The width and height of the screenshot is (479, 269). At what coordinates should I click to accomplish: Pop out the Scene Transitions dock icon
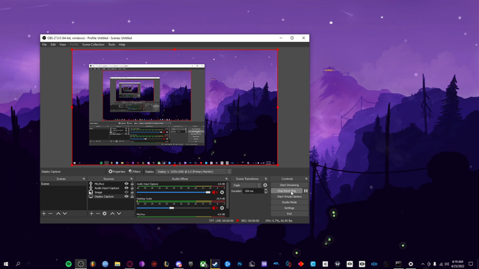pos(266,179)
